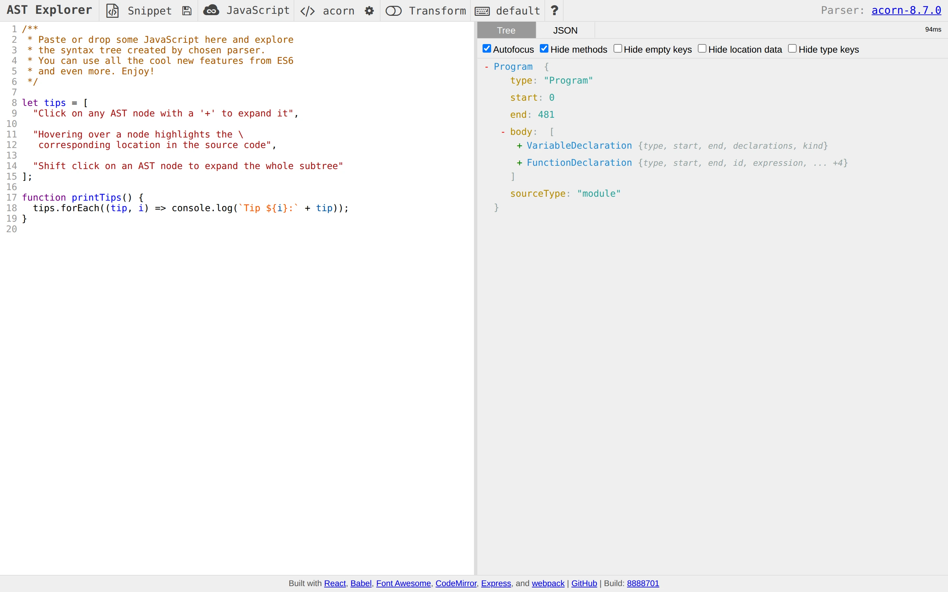Image resolution: width=948 pixels, height=592 pixels.
Task: Open the CodeMirror footer link
Action: (x=456, y=583)
